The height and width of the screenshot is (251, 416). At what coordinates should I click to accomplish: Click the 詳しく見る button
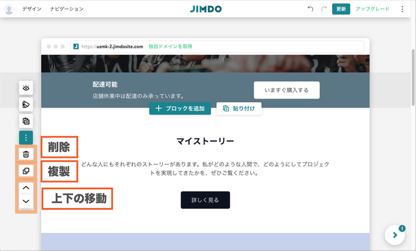click(205, 200)
